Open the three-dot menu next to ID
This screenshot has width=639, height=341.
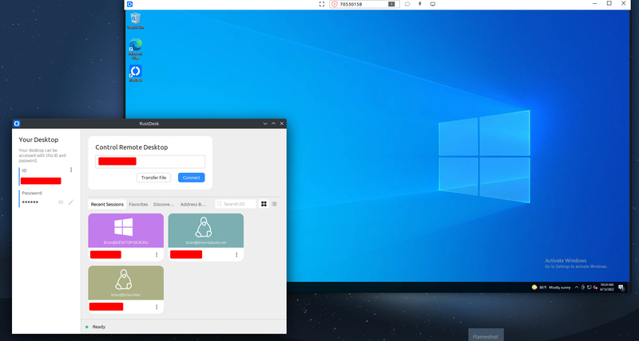tap(71, 170)
